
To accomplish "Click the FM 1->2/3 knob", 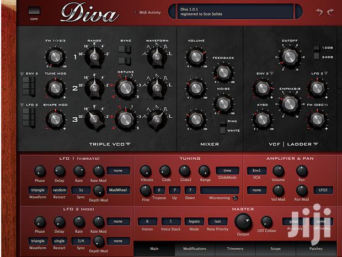I will [x=55, y=57].
